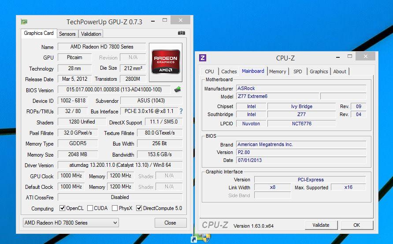Click the GPU-Z screenshot camera icon
Image resolution: width=393 pixels, height=244 pixels.
pos(182,33)
